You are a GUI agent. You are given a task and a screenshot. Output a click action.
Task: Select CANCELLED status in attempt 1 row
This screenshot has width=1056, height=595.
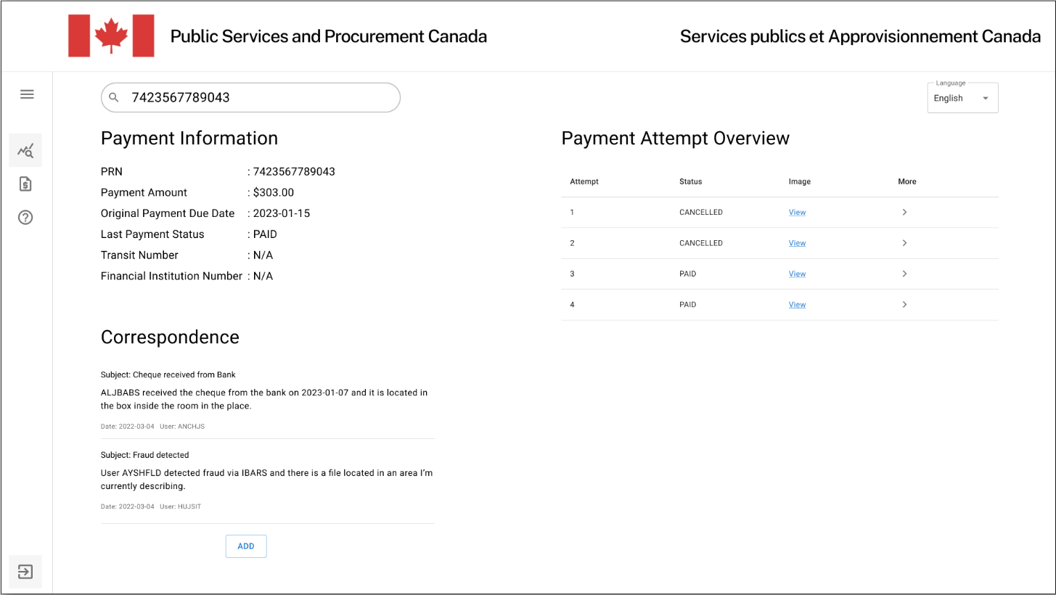click(700, 213)
